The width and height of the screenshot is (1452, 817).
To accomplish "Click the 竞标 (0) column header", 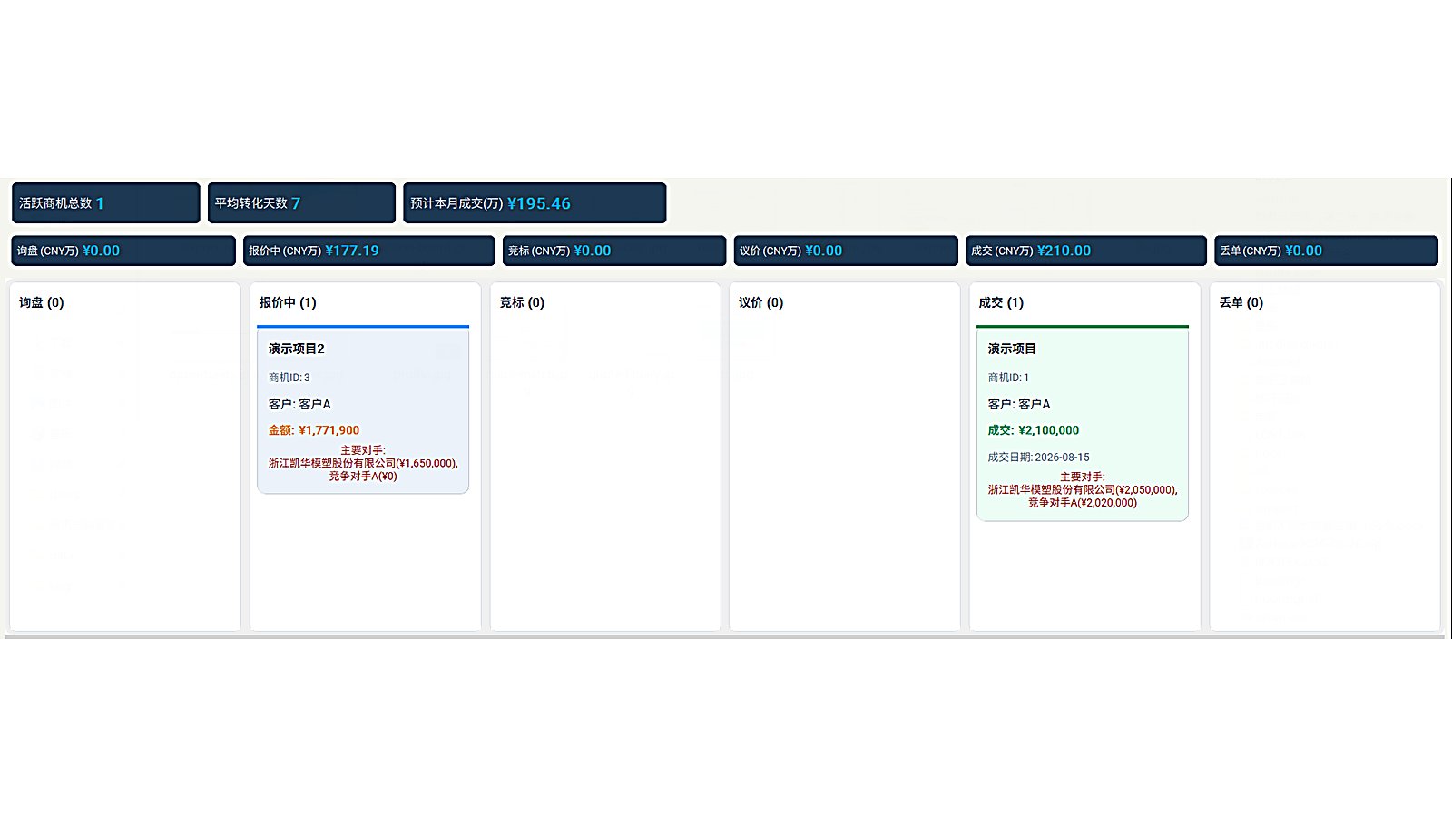I will coord(522,302).
